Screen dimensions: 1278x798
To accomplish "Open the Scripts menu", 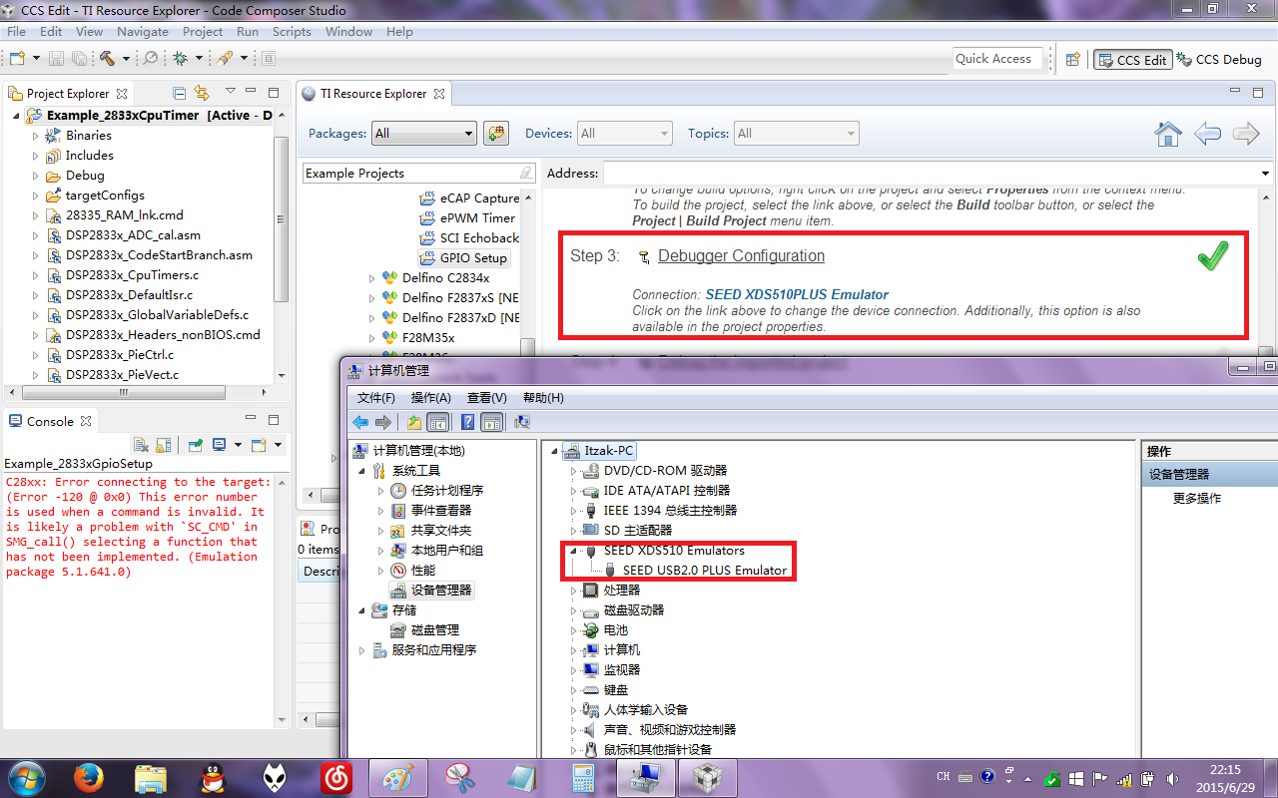I will point(293,32).
